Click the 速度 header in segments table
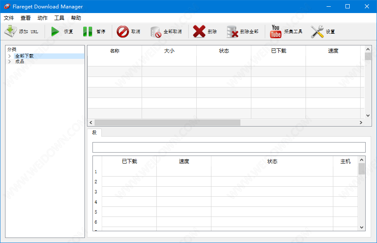This screenshot has height=243, width=377. point(184,161)
